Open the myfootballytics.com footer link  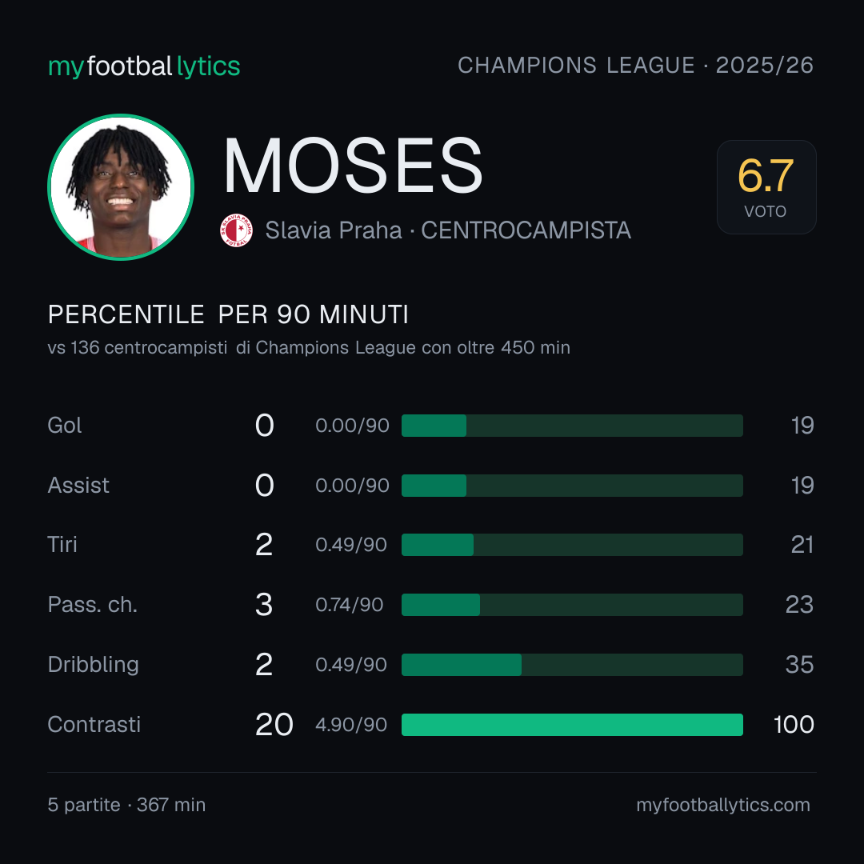tap(723, 805)
